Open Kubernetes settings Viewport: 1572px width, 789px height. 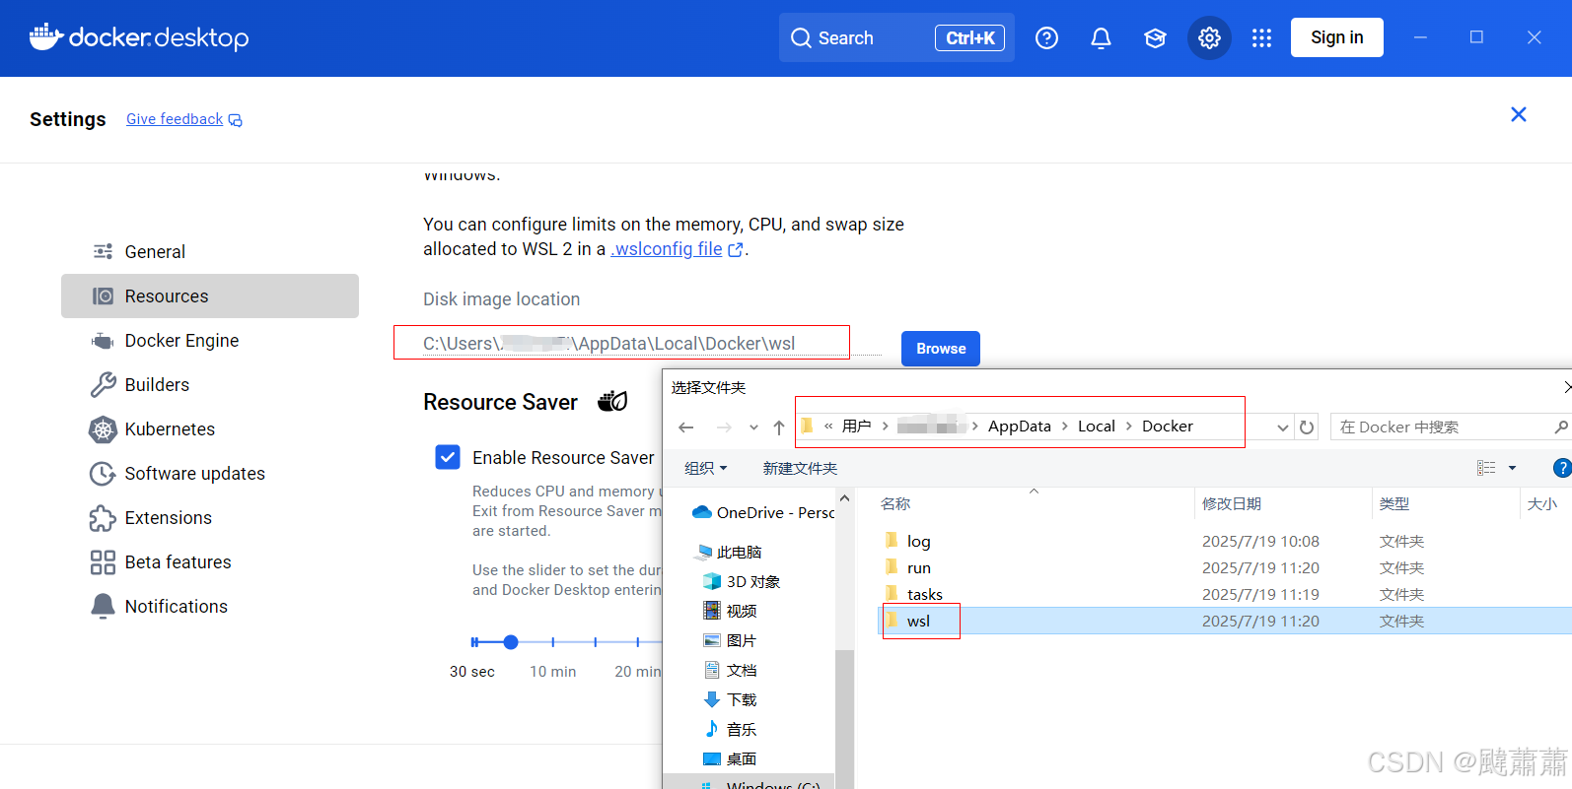[x=210, y=429]
